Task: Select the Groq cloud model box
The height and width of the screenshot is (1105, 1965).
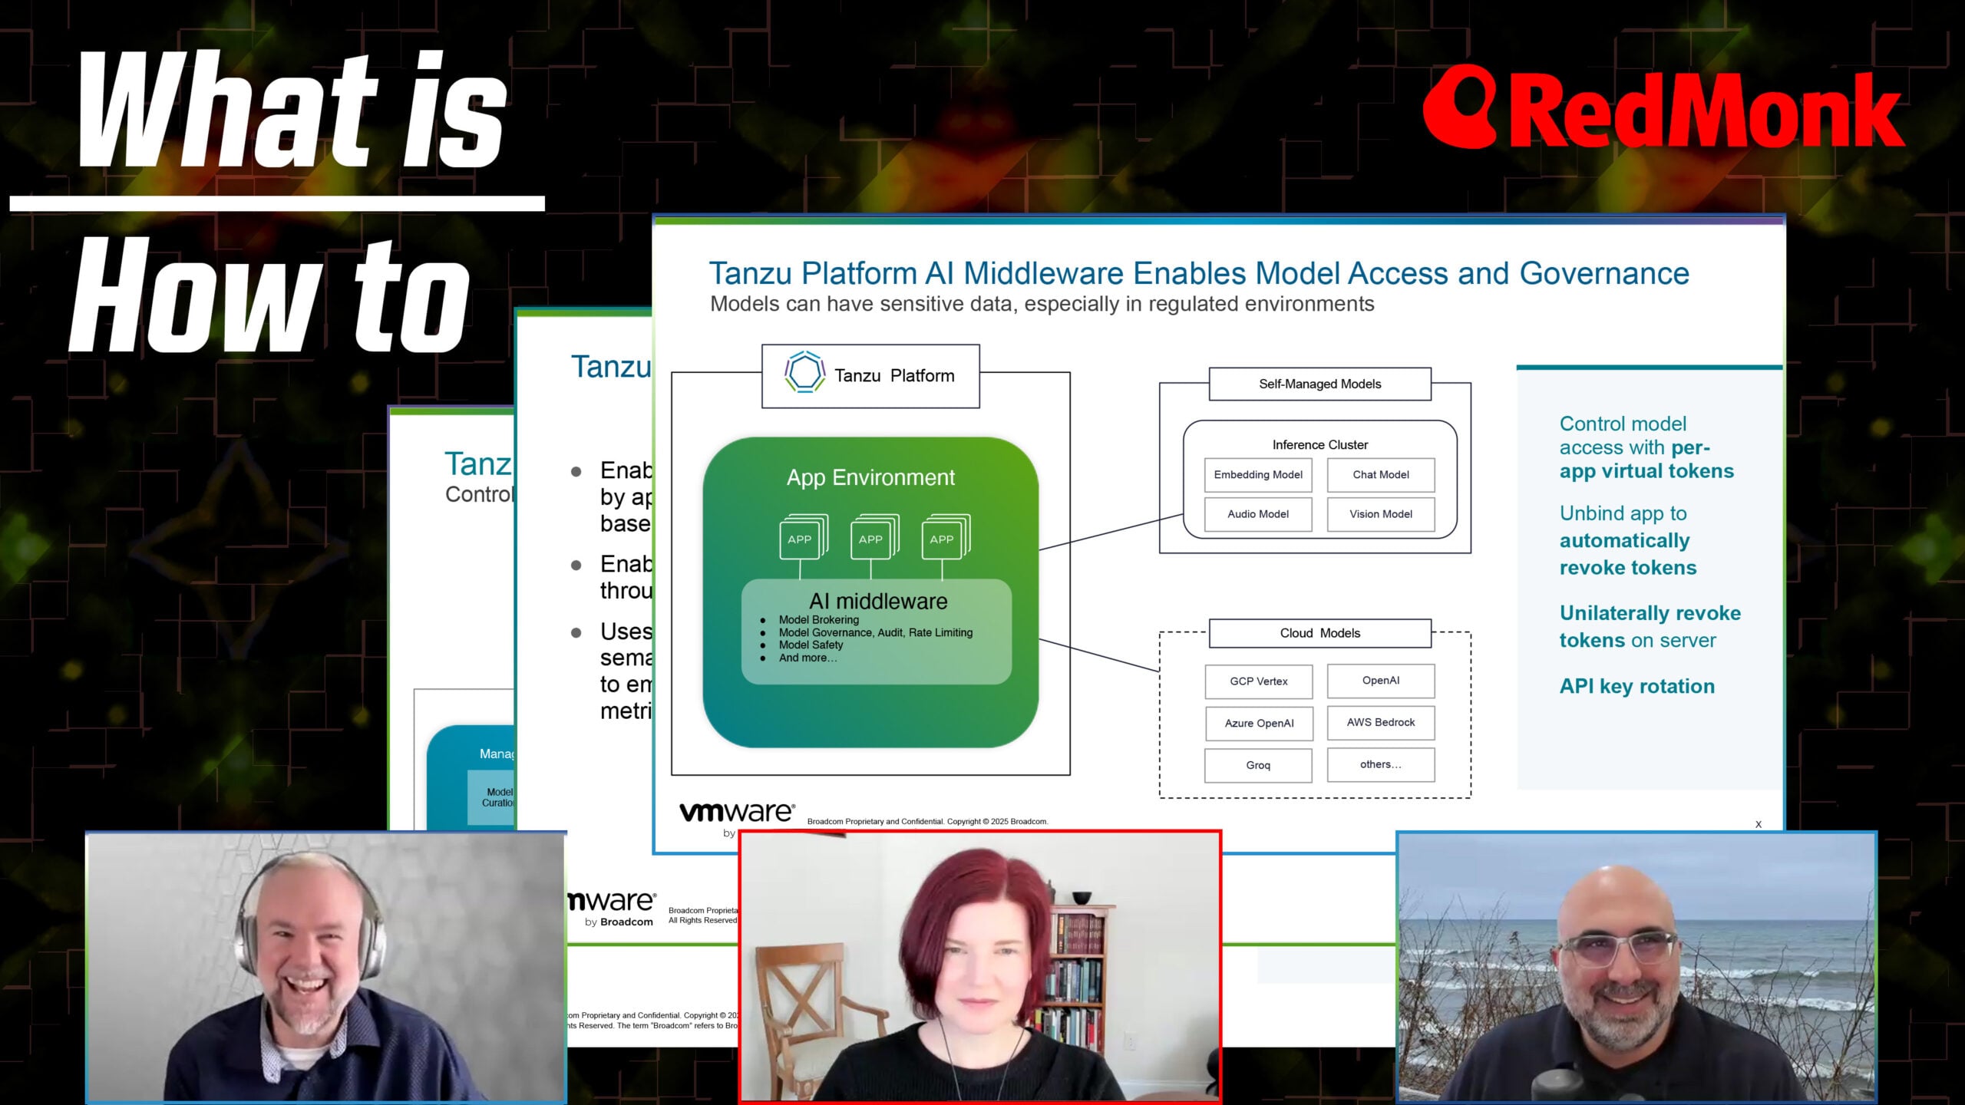Action: 1257,765
